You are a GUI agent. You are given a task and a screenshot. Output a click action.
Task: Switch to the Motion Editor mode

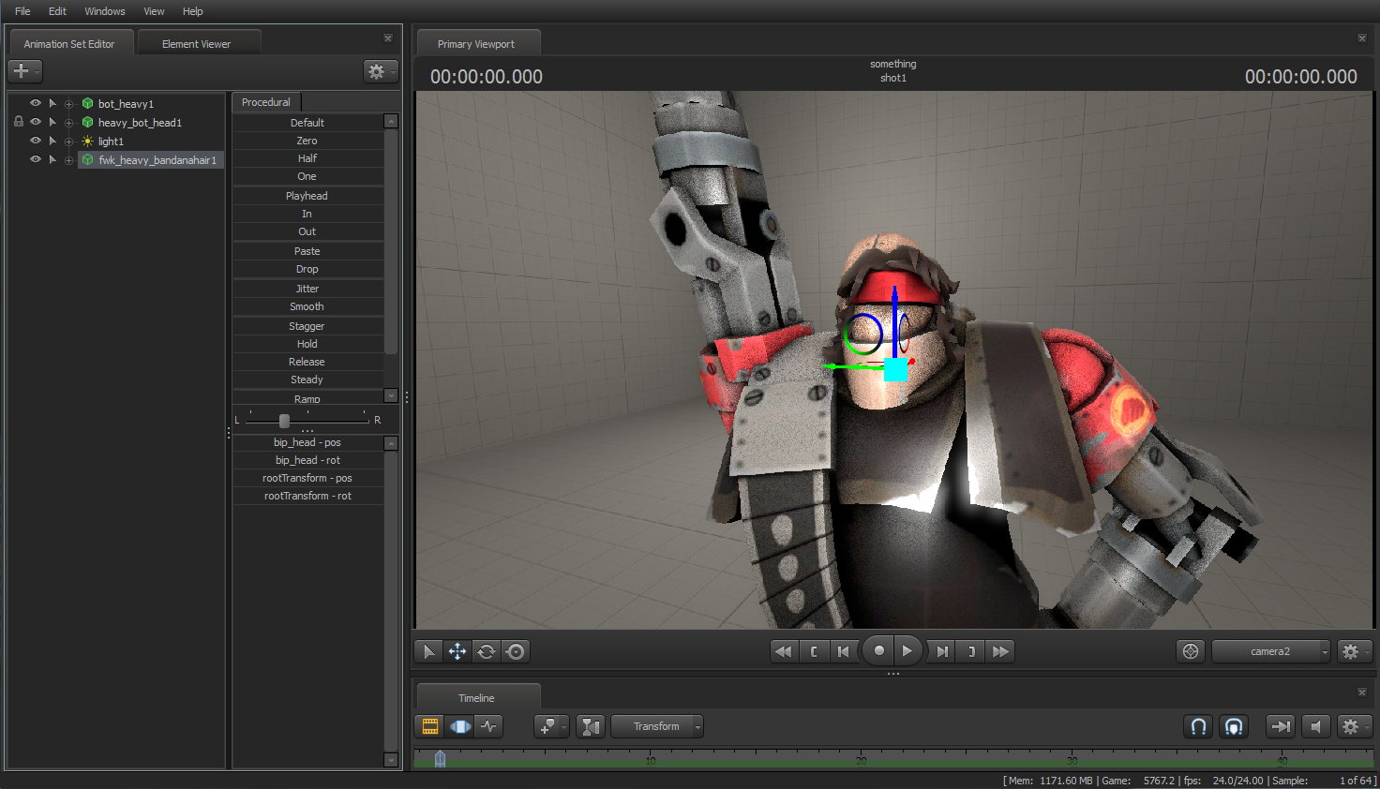(460, 726)
